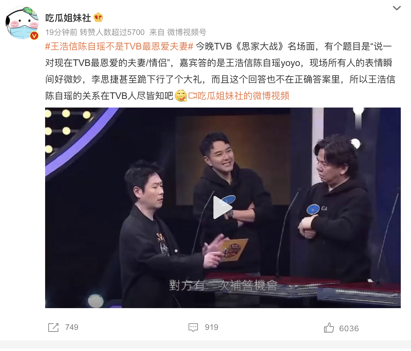Open the post options chevron menu
Image resolution: width=411 pixels, height=351 pixels.
pos(397,8)
